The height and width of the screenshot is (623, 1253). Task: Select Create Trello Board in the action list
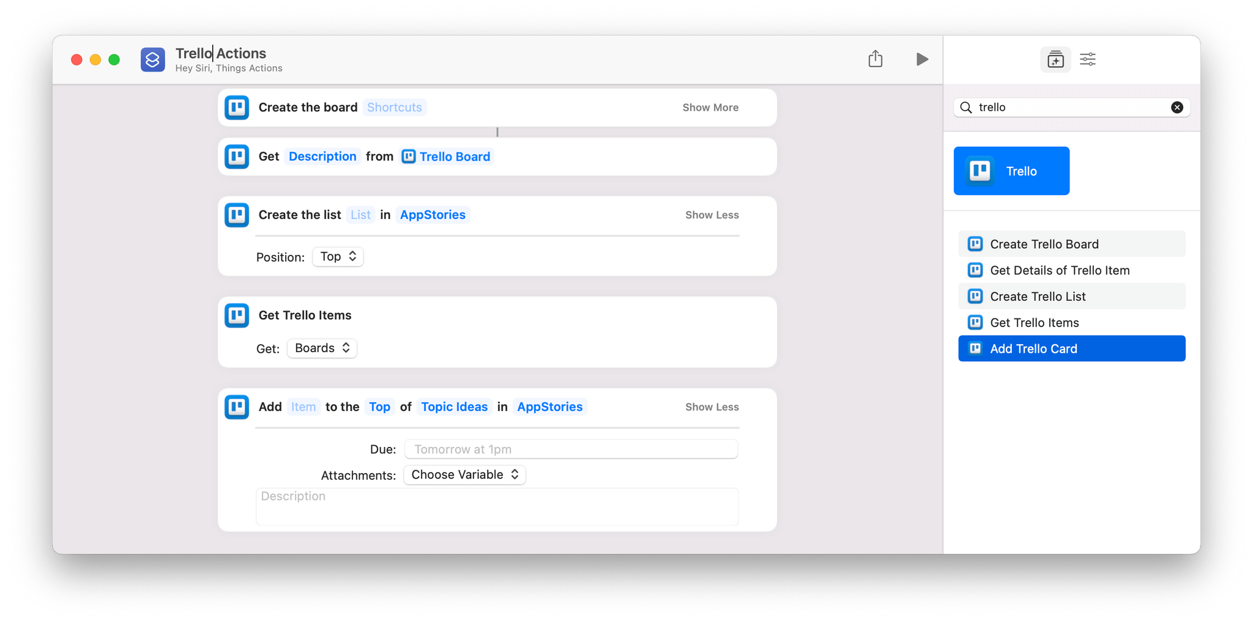1071,244
